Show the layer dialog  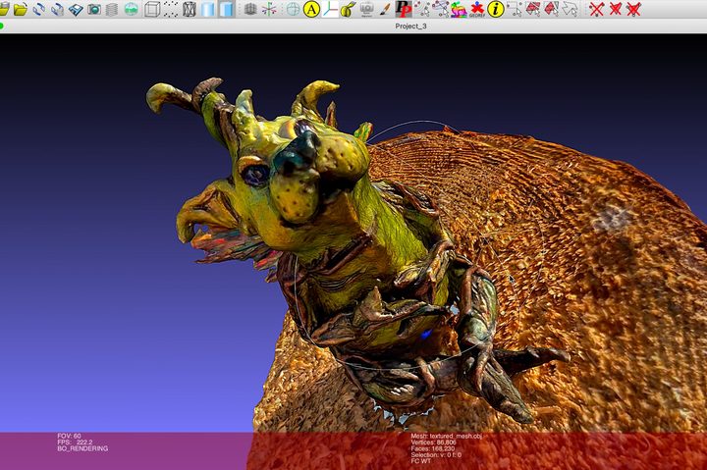[x=112, y=9]
